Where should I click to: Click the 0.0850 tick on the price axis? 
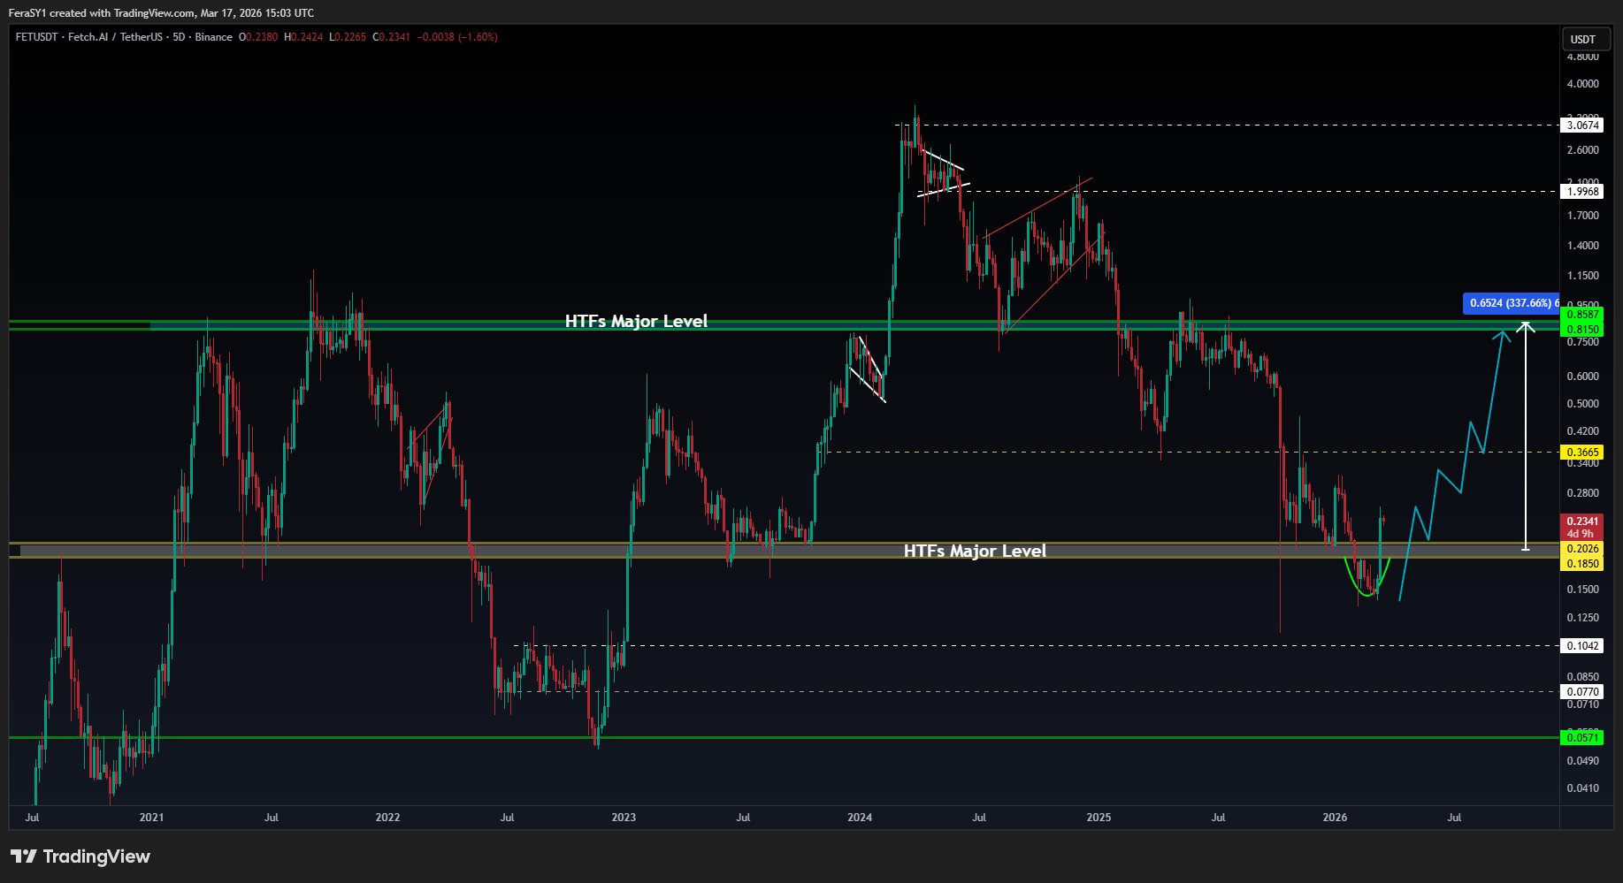pos(1583,677)
